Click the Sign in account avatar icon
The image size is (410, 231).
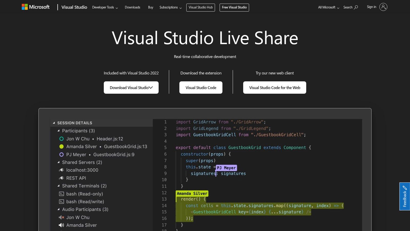tap(383, 7)
